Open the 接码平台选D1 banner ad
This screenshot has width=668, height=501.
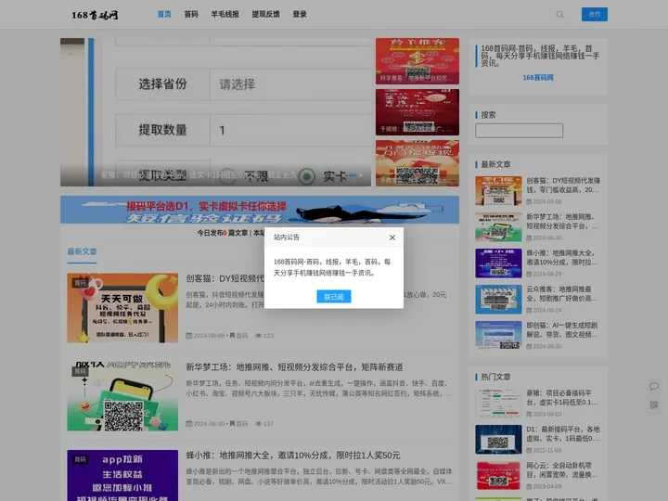[x=260, y=210]
